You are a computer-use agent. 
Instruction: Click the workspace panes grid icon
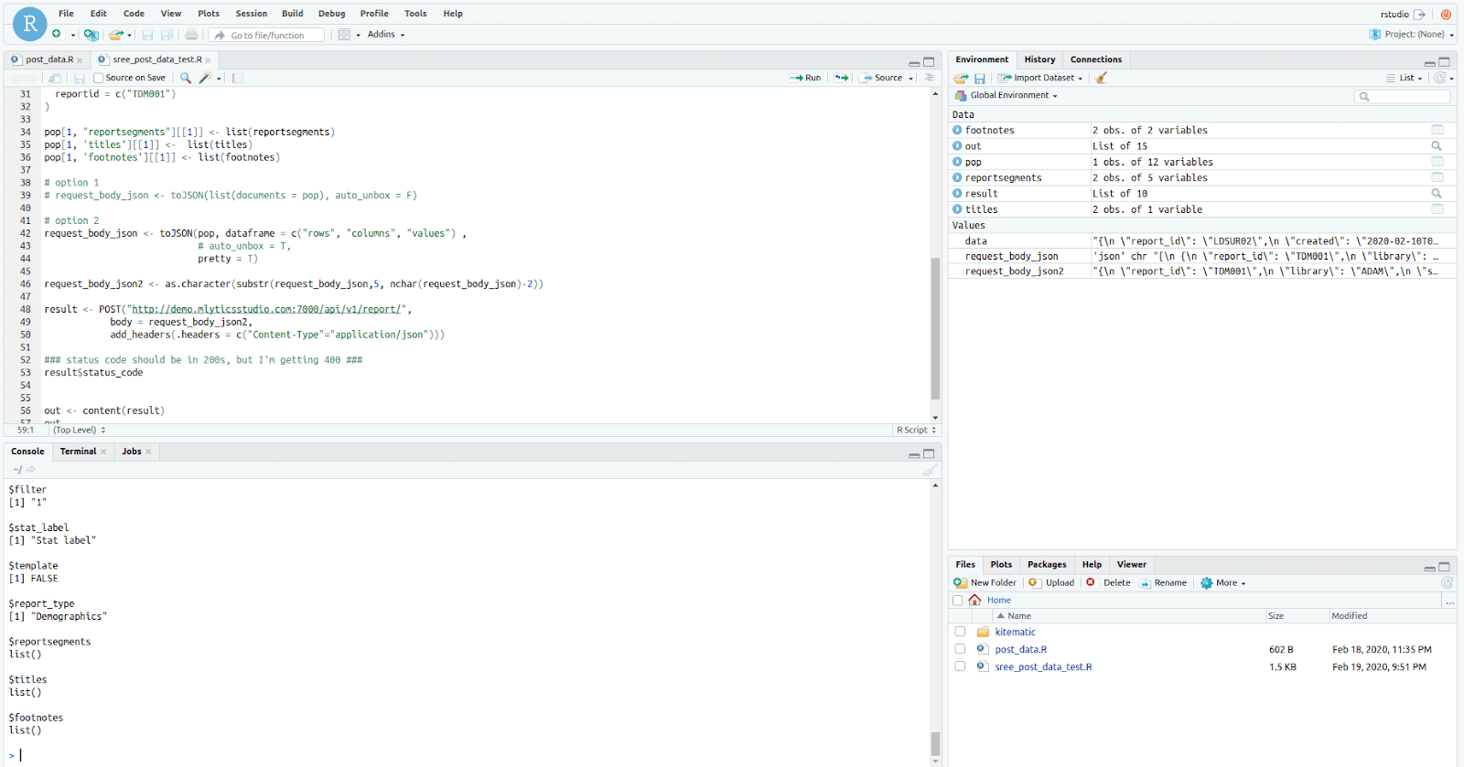pos(344,35)
